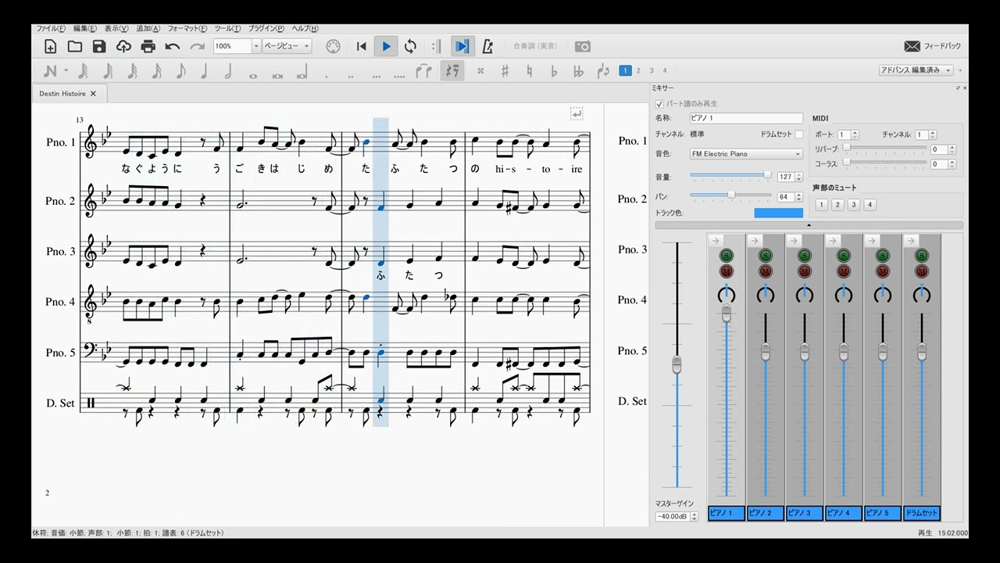The height and width of the screenshot is (563, 1000).
Task: Enable the ドラムセット checkbox
Action: click(798, 134)
